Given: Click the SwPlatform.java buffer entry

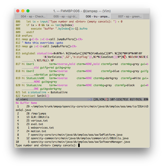Looking at the screenshot, I should [x=77, y=135].
